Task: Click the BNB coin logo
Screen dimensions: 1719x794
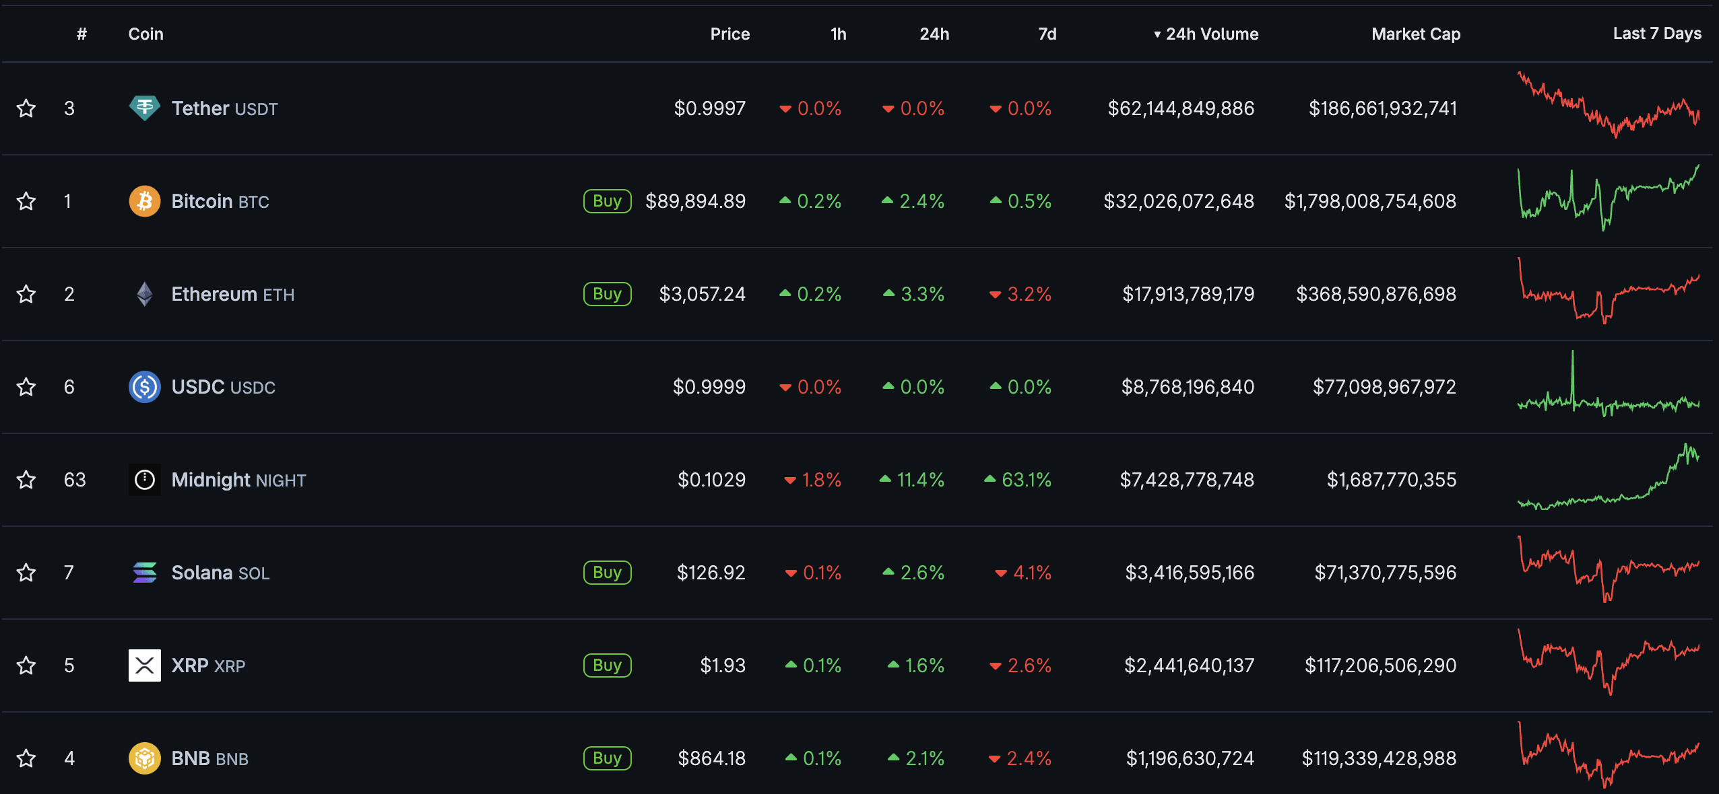Action: click(144, 758)
